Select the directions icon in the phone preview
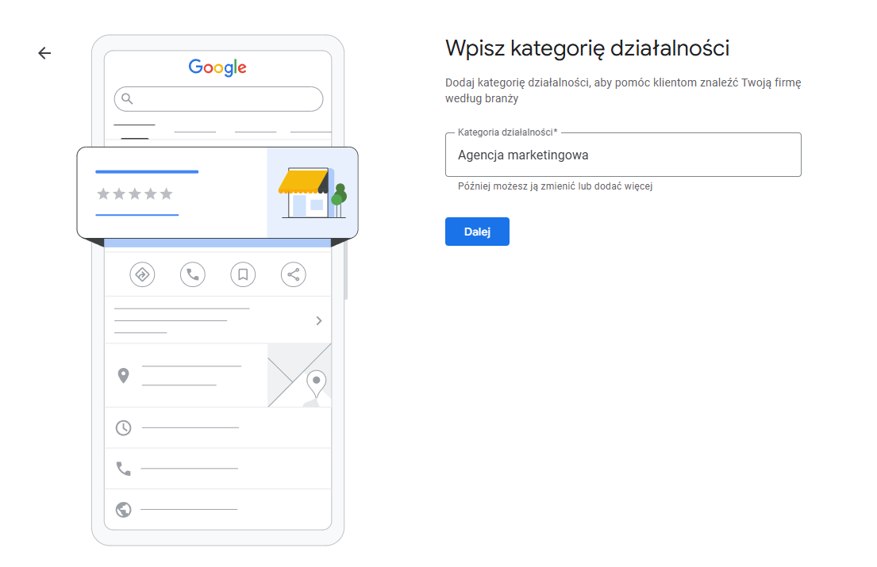 (x=142, y=274)
